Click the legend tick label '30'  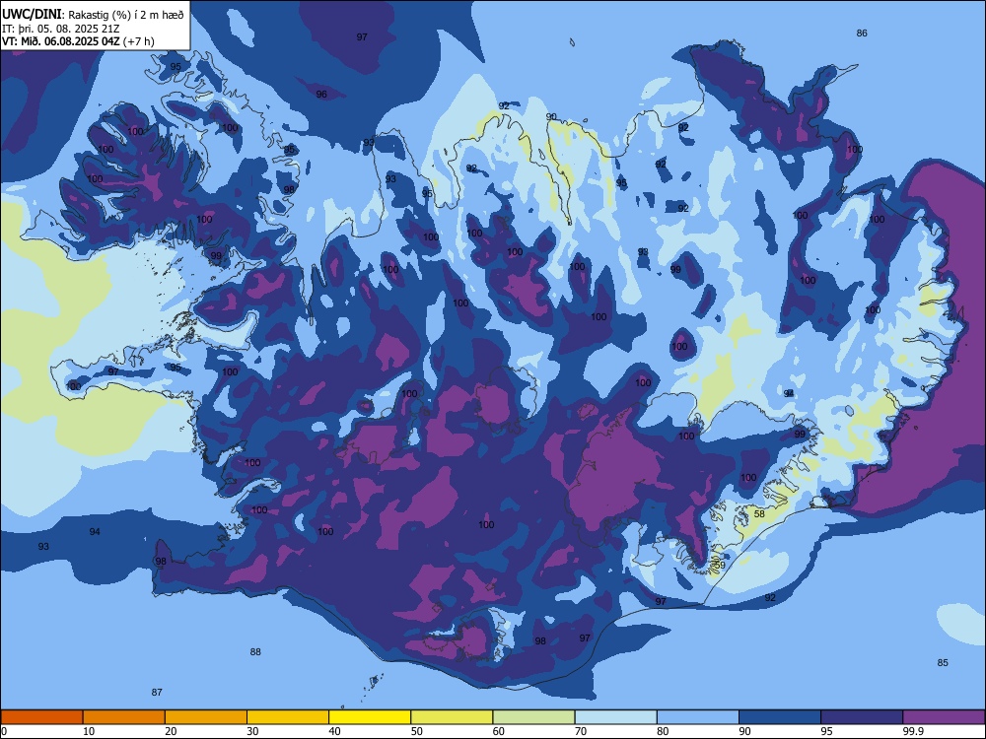252,731
